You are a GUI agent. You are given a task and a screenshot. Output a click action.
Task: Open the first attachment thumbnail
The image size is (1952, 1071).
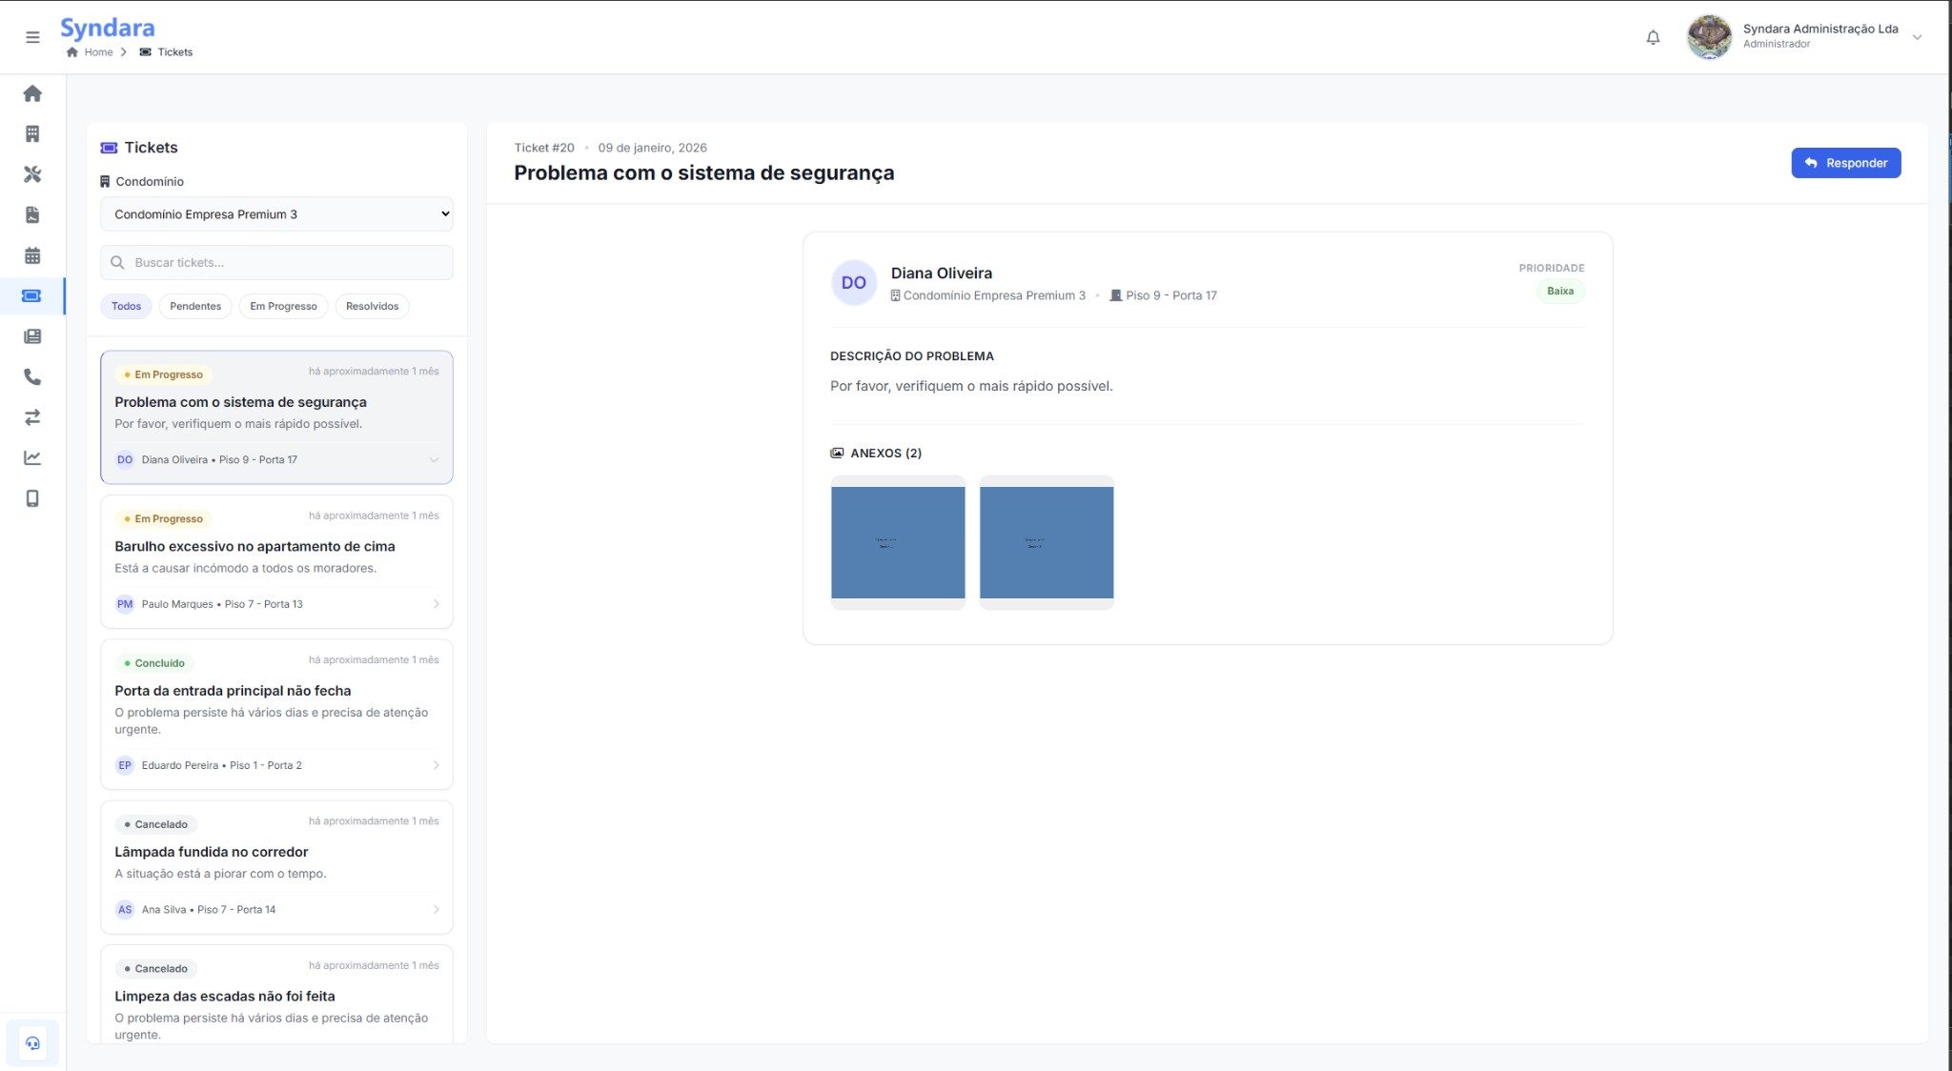tap(898, 542)
